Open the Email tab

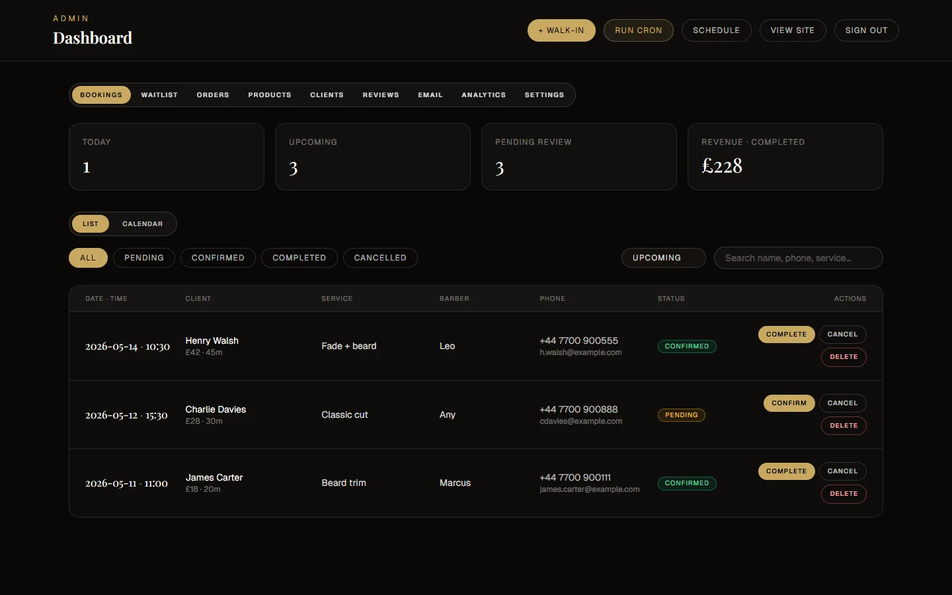pos(430,95)
